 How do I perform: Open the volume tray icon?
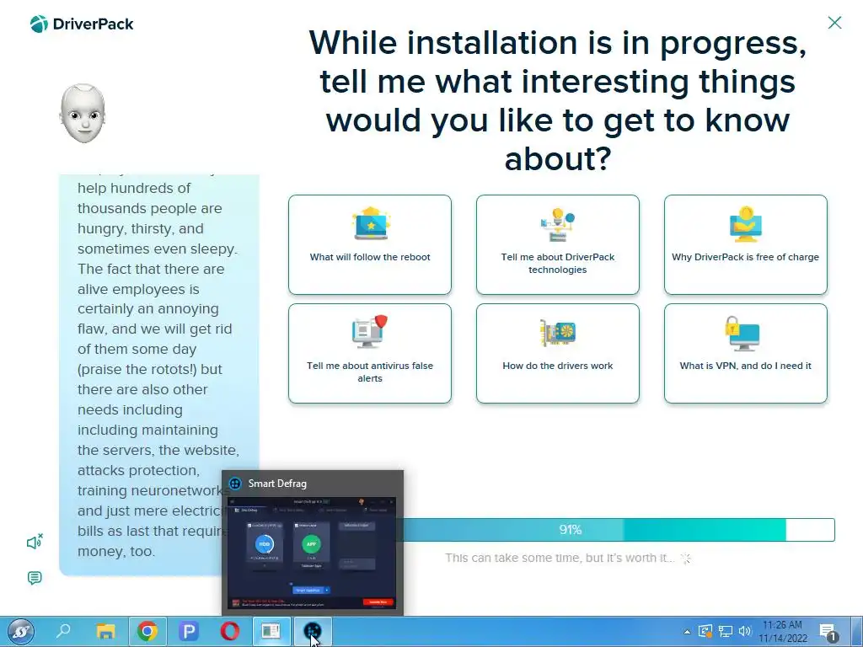click(x=745, y=631)
